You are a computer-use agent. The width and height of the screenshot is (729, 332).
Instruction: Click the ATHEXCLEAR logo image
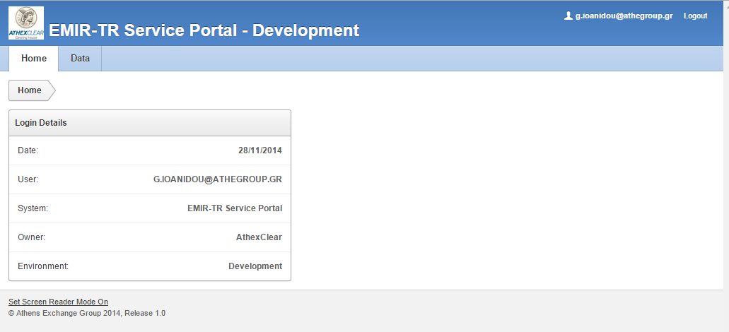(x=26, y=23)
